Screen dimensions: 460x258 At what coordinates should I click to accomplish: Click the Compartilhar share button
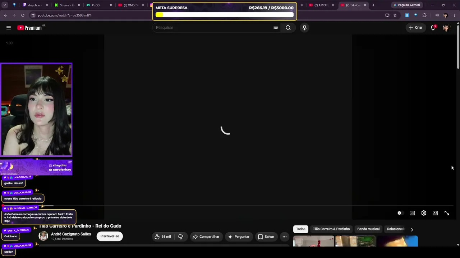click(206, 236)
